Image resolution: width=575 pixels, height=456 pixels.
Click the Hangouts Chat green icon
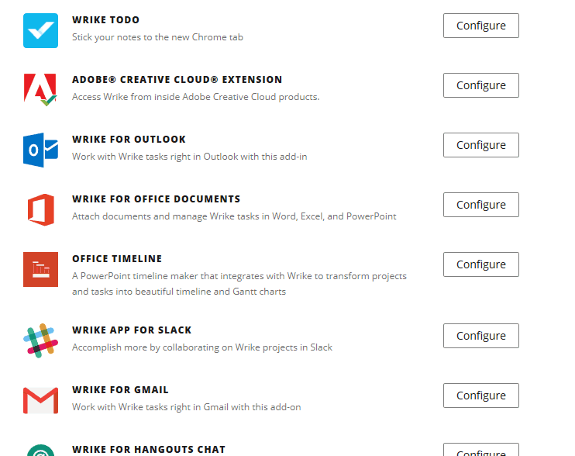(41, 451)
